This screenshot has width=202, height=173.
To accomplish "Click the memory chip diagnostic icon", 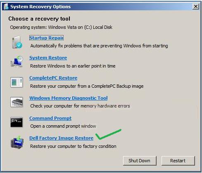I will point(17,102).
